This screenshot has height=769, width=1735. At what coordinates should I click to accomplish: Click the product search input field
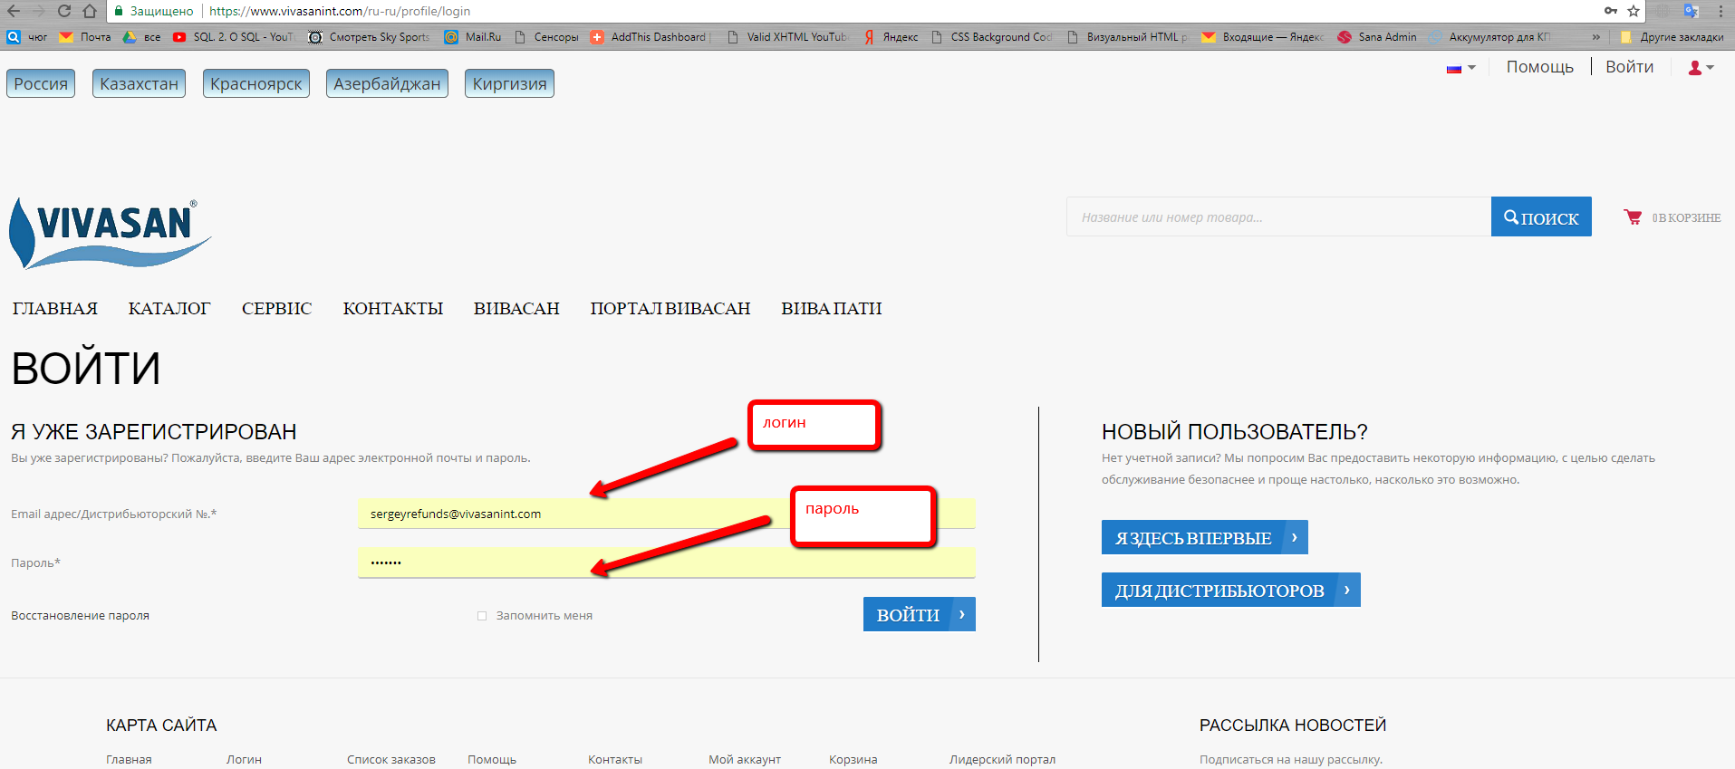(1278, 216)
